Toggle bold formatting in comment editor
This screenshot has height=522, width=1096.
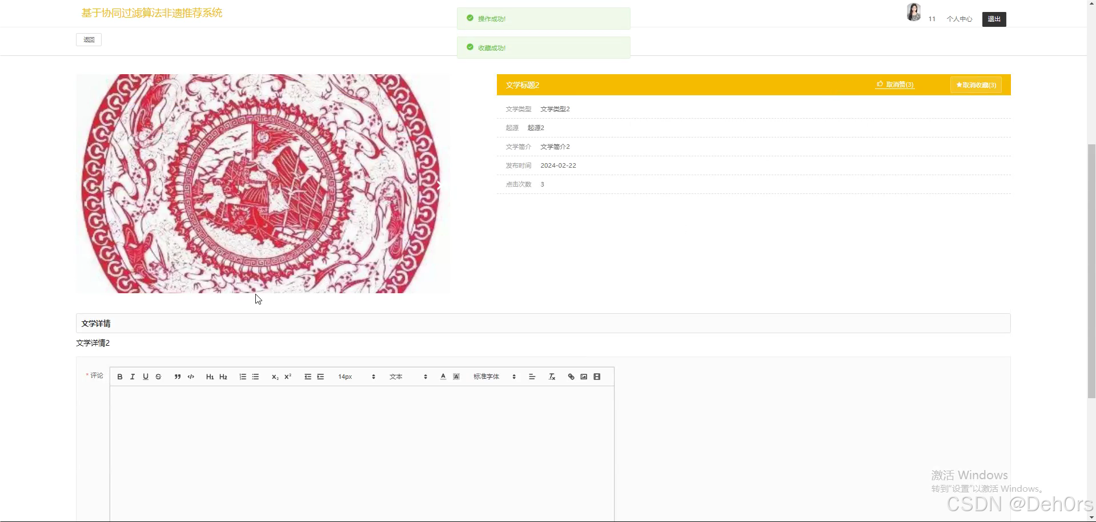tap(120, 377)
